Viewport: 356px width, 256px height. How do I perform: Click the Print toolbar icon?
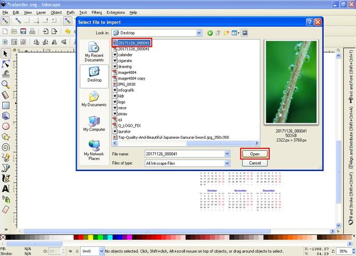click(x=32, y=31)
